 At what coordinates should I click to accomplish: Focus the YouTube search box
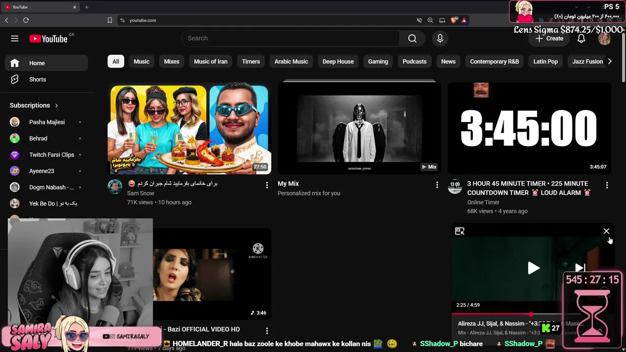point(290,39)
